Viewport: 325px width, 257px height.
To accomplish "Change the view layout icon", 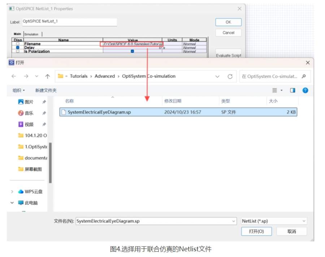I will point(274,90).
